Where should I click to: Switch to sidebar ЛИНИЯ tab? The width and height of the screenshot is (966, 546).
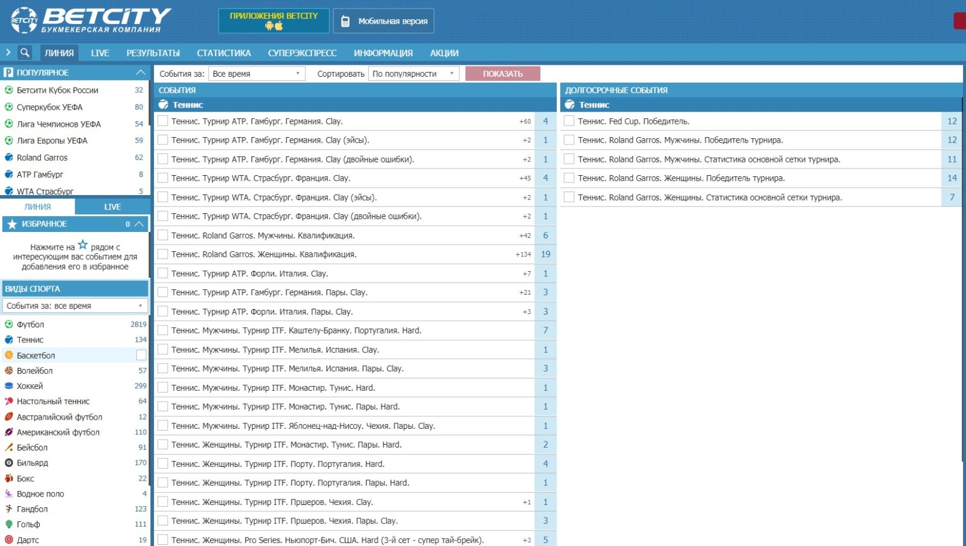[37, 207]
